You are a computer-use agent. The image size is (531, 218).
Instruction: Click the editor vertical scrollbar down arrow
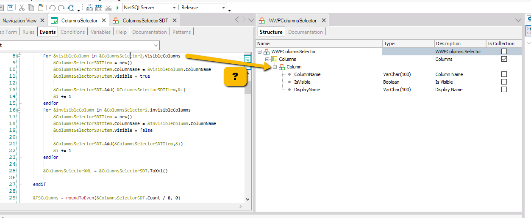[x=248, y=199]
